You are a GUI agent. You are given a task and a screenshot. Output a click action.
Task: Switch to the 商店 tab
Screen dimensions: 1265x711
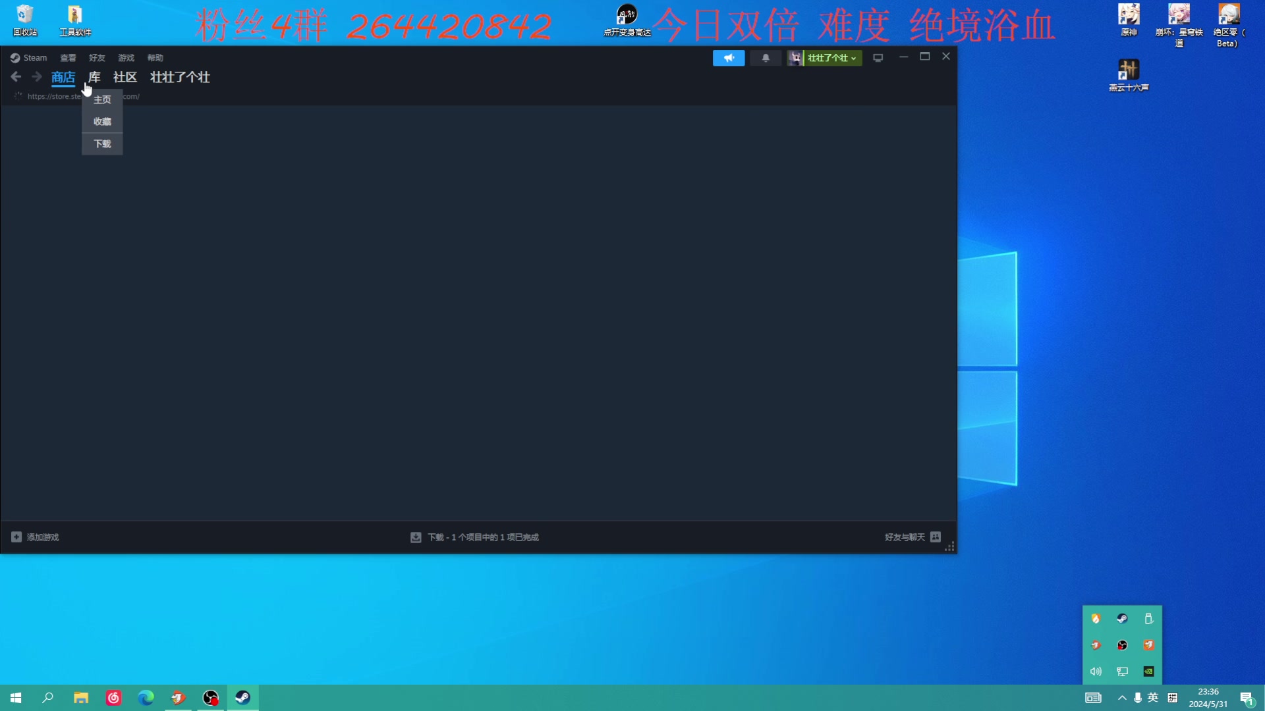[x=63, y=78]
